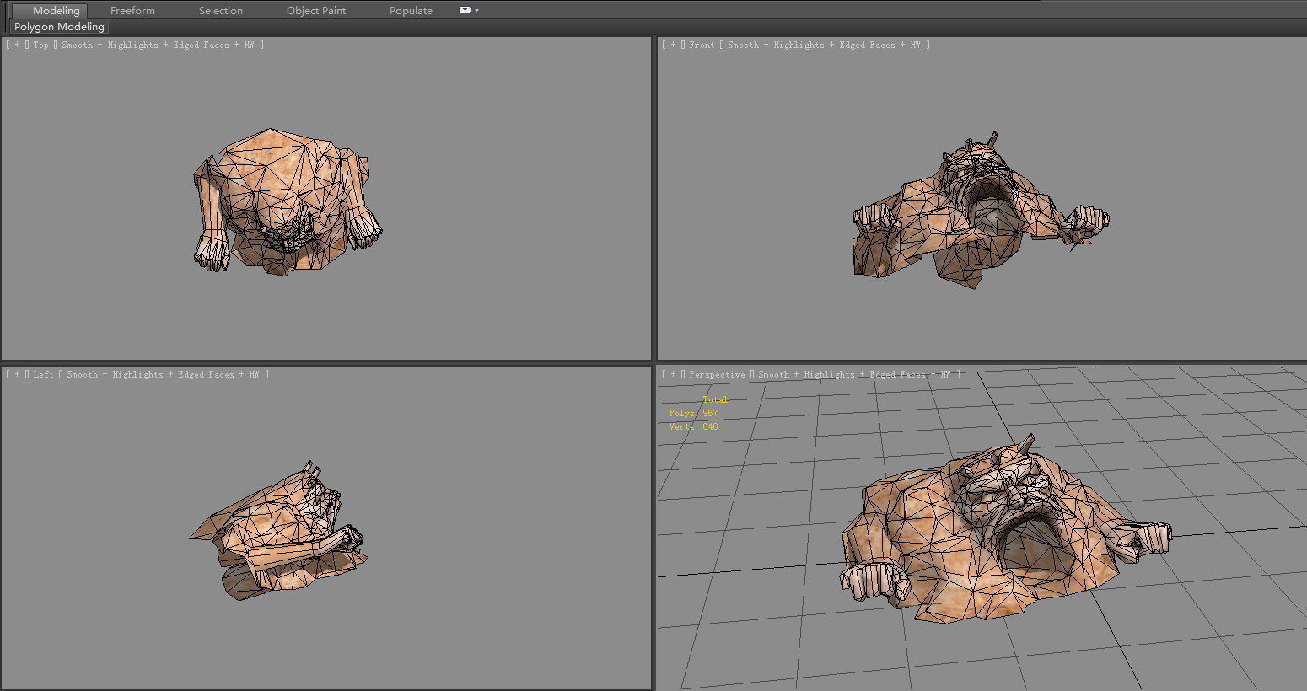Viewport: 1307px width, 691px height.
Task: Open the Freeform ribbon tab
Action: 132,10
